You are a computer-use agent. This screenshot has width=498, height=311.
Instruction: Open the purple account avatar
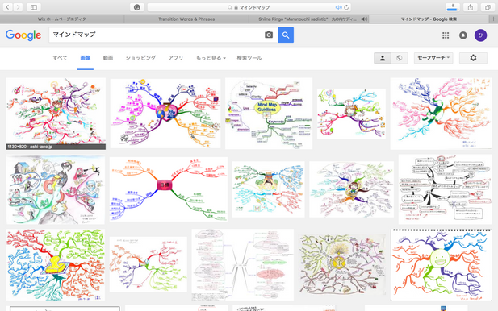point(480,35)
